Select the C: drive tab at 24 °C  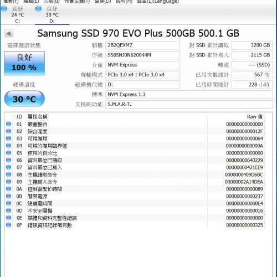18,15
